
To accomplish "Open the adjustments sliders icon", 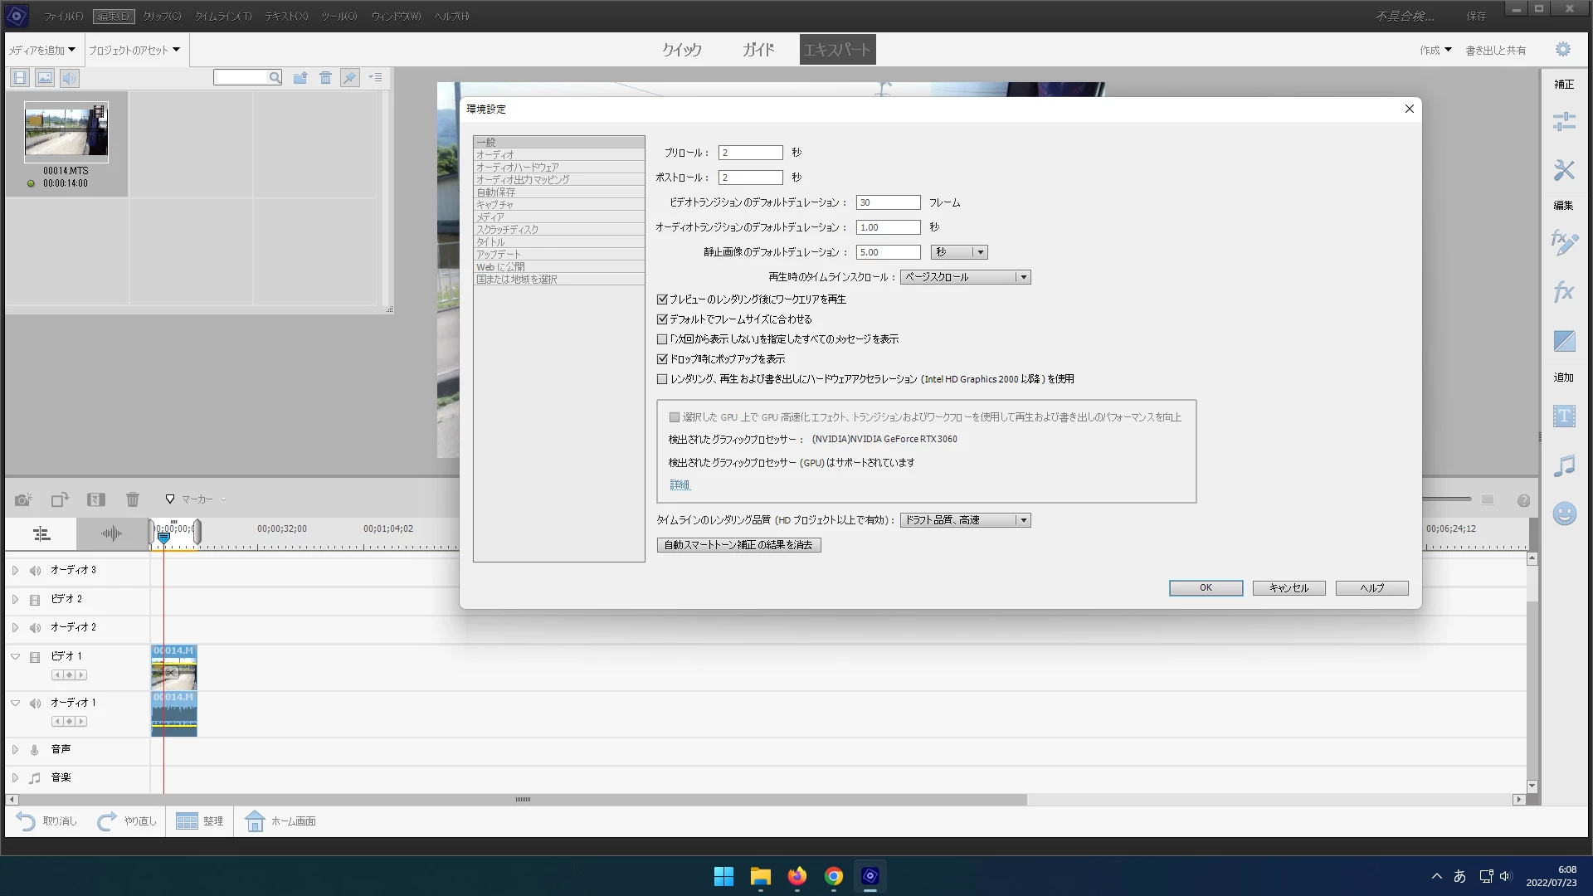I will click(1564, 122).
